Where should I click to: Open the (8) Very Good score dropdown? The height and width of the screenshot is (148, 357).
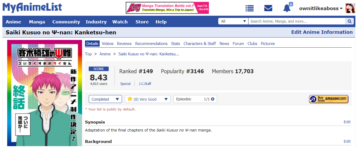pyautogui.click(x=148, y=99)
